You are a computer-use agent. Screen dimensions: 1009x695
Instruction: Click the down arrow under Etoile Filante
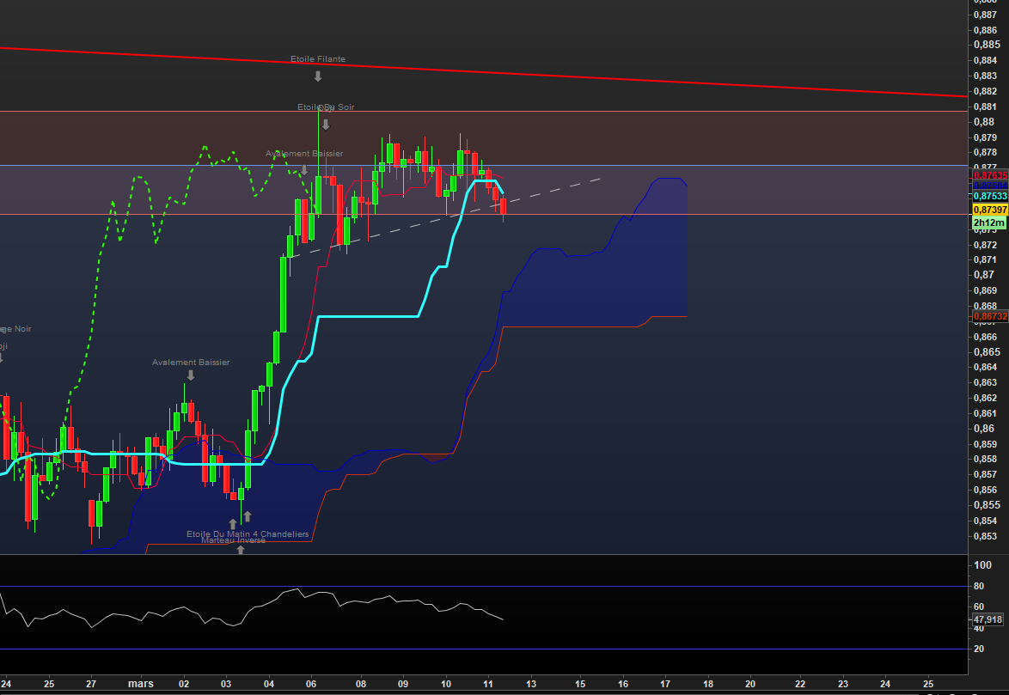point(318,76)
